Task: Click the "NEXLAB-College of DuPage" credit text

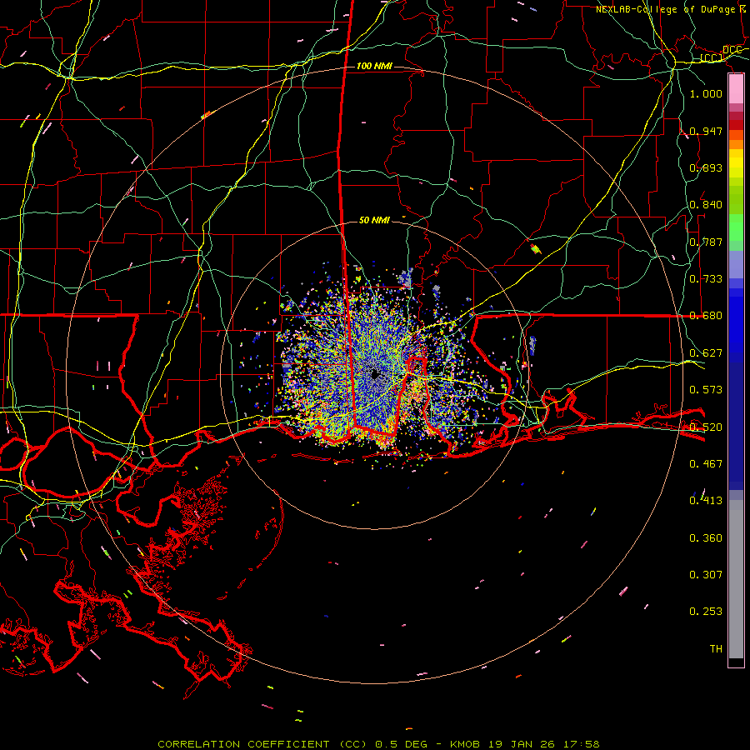Action: (667, 9)
